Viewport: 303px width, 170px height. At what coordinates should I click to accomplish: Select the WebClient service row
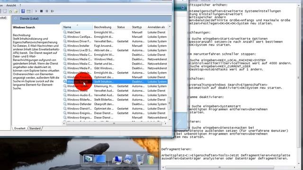point(115,32)
